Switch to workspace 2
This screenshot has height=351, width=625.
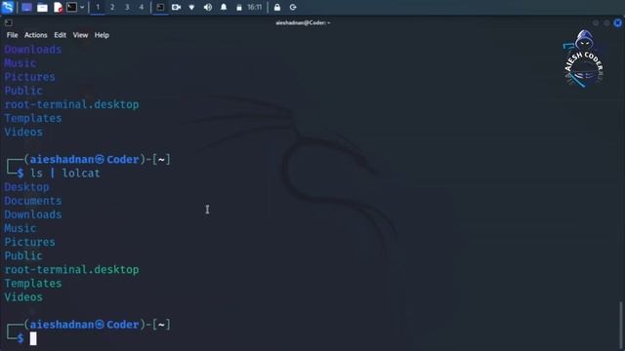[112, 7]
